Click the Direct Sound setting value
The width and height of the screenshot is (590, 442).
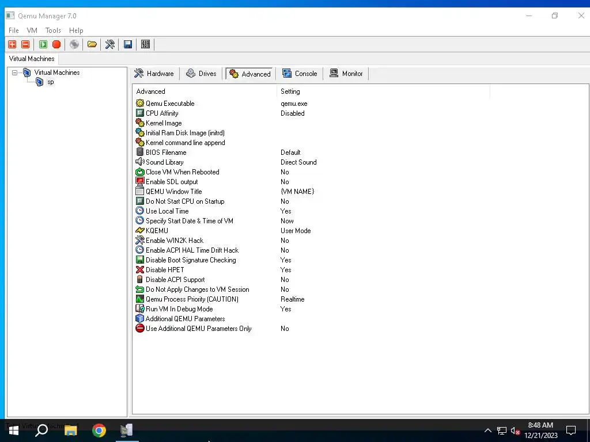click(298, 162)
